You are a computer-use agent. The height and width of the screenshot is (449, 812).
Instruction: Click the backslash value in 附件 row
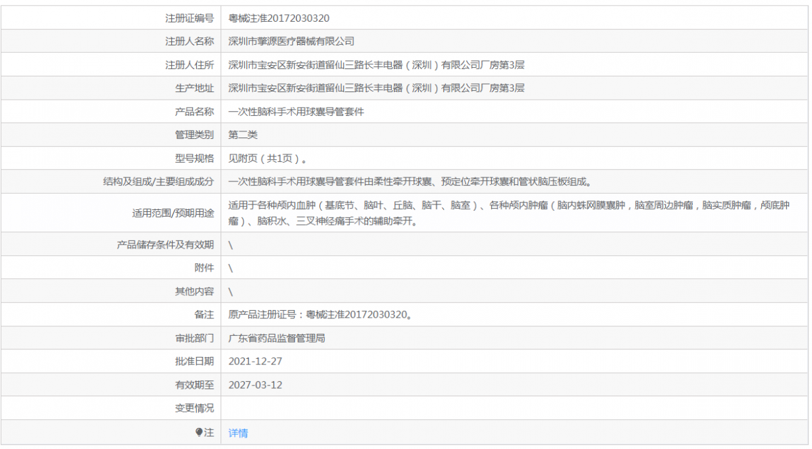click(231, 268)
